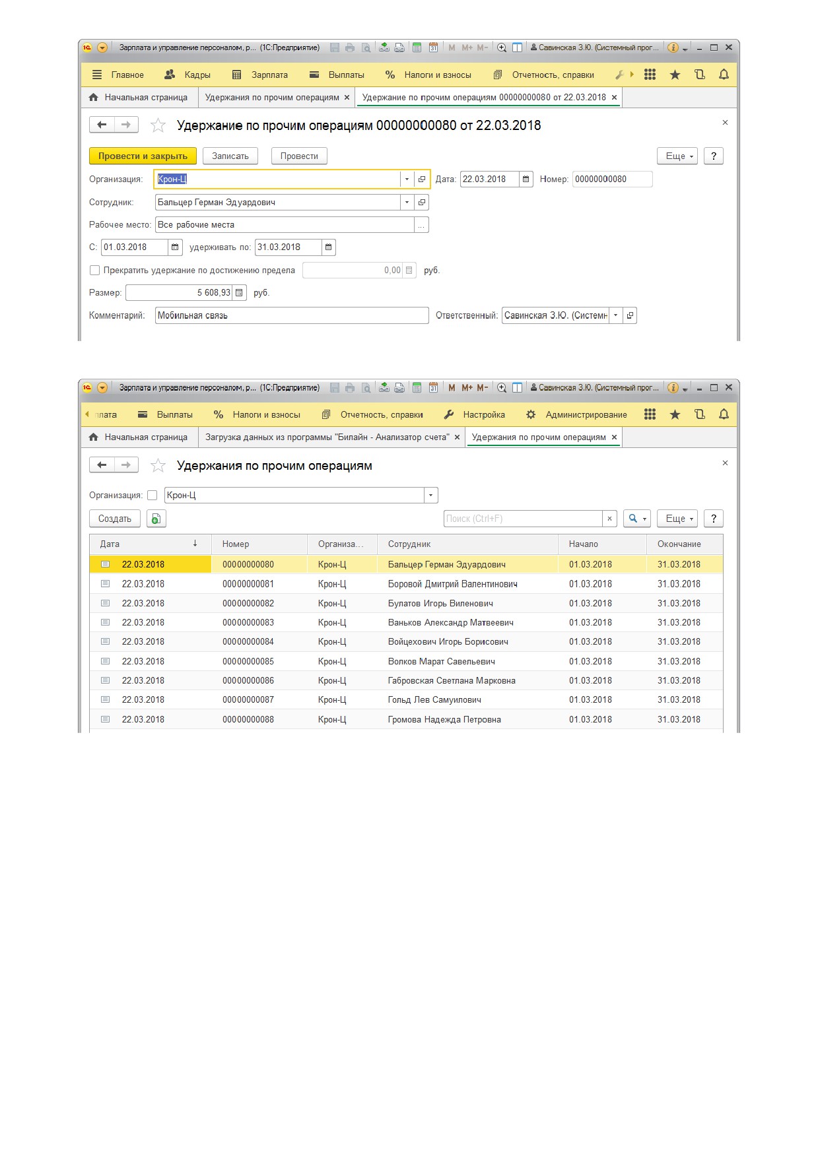The width and height of the screenshot is (818, 1156).
Task: Open Favorites star in upper window menu bar
Action: coord(675,75)
